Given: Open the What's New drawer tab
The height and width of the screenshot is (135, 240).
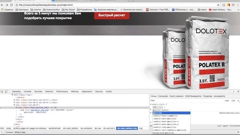Looking at the screenshot, I should click(20, 132).
